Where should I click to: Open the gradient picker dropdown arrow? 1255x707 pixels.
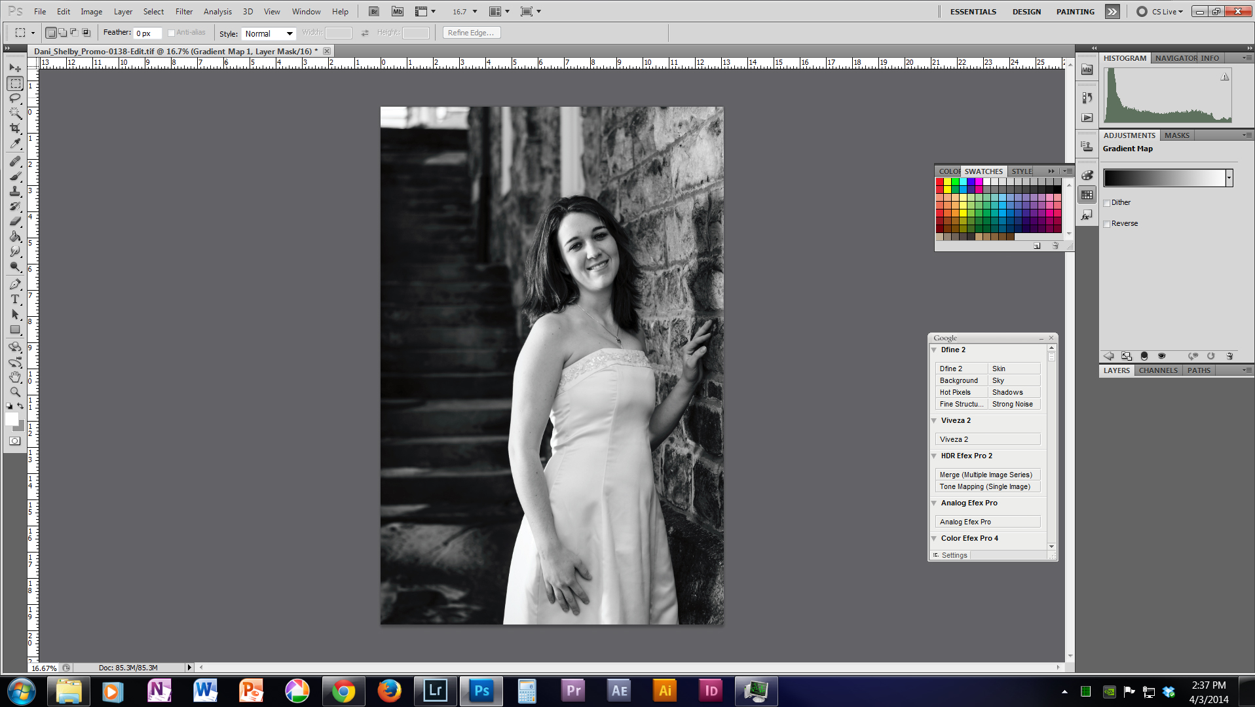(1229, 178)
